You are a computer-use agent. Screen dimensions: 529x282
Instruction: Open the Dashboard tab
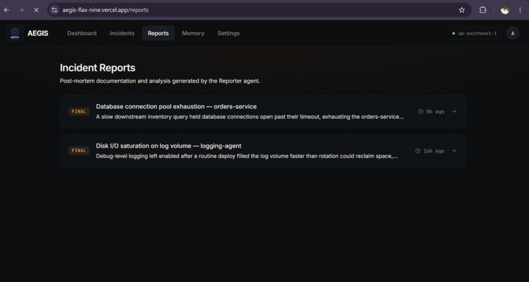pyautogui.click(x=81, y=33)
